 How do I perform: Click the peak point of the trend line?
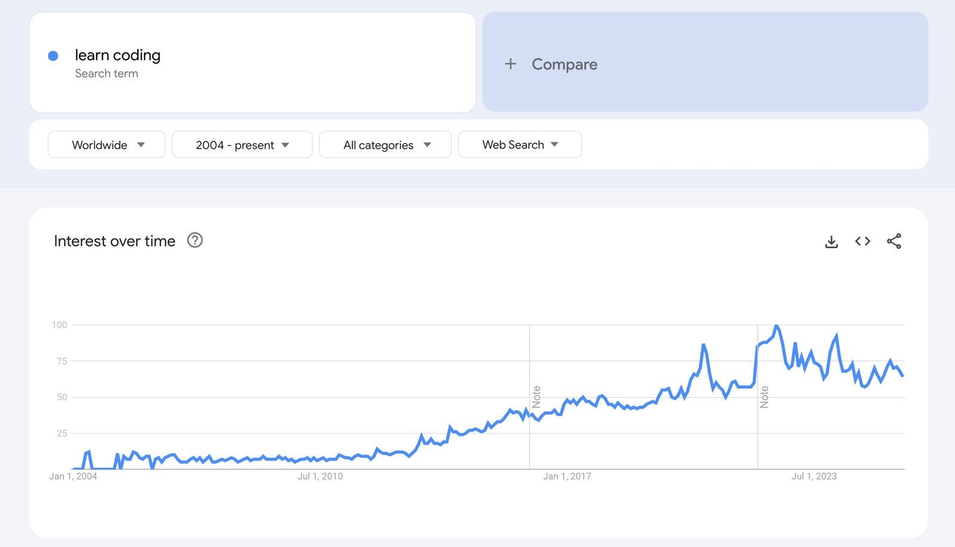775,326
